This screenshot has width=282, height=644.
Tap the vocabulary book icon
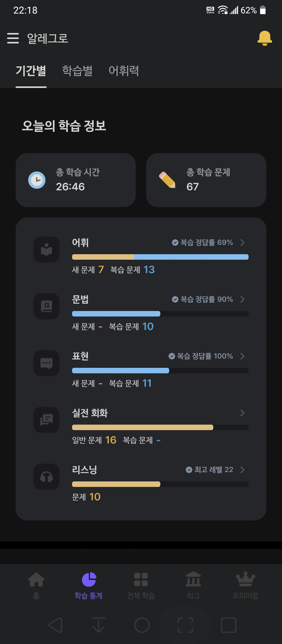click(x=46, y=249)
